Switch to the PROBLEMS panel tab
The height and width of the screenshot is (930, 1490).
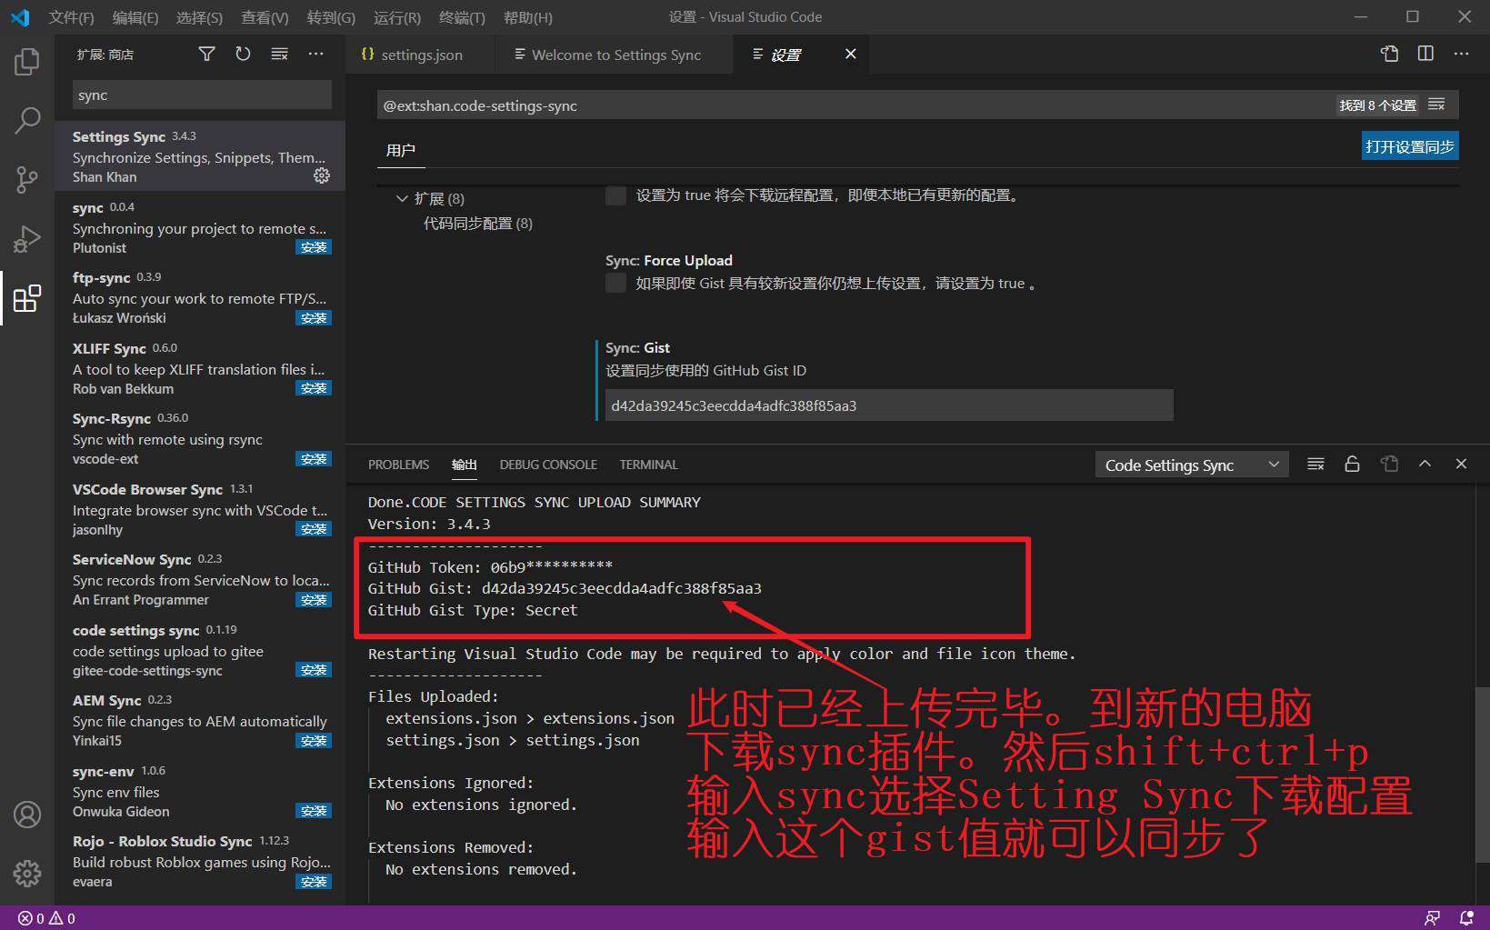tap(398, 465)
